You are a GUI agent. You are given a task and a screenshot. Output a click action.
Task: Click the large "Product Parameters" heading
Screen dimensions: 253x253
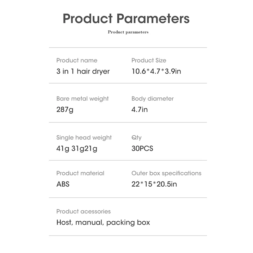(x=126, y=18)
